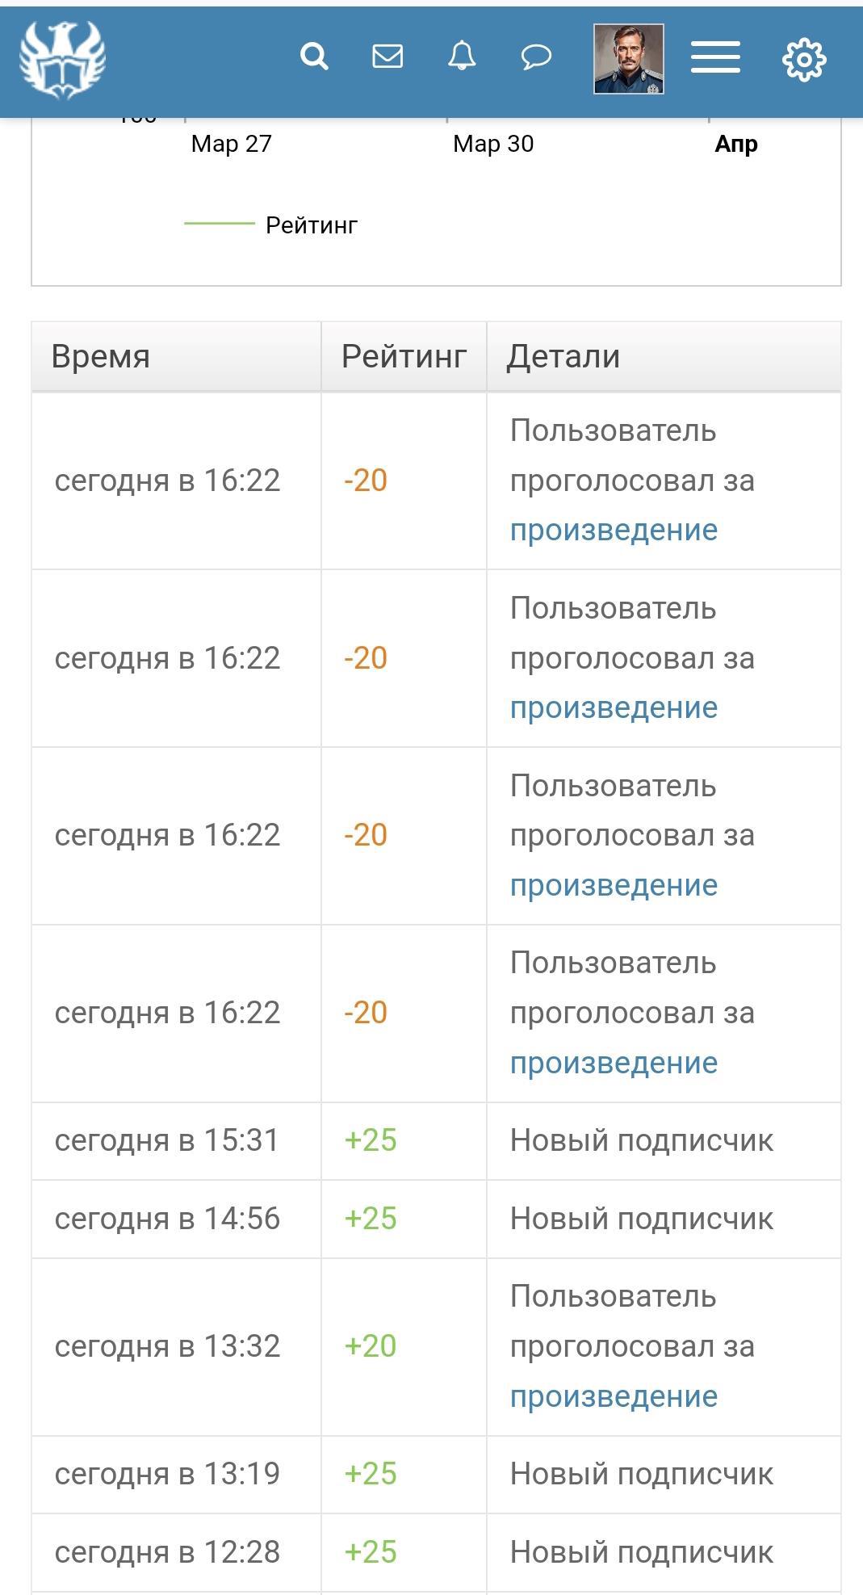Image resolution: width=863 pixels, height=1595 pixels.
Task: Open first произведение link in table
Action: click(614, 530)
